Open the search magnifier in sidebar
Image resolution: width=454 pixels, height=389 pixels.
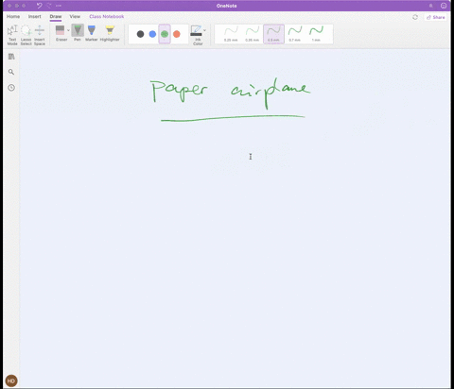11,72
